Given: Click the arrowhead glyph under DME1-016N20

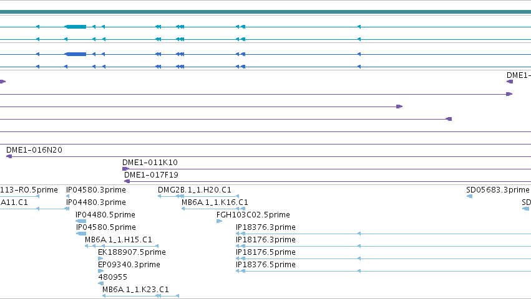Looking at the screenshot, I should pos(9,156).
